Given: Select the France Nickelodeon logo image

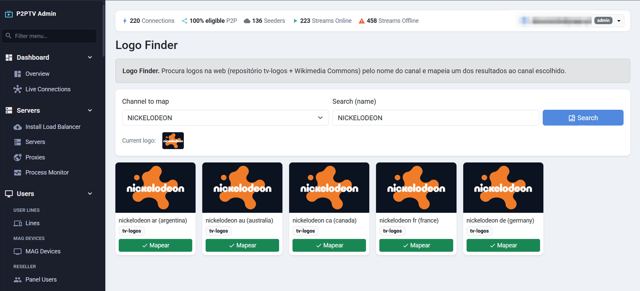Looking at the screenshot, I should coord(416,188).
